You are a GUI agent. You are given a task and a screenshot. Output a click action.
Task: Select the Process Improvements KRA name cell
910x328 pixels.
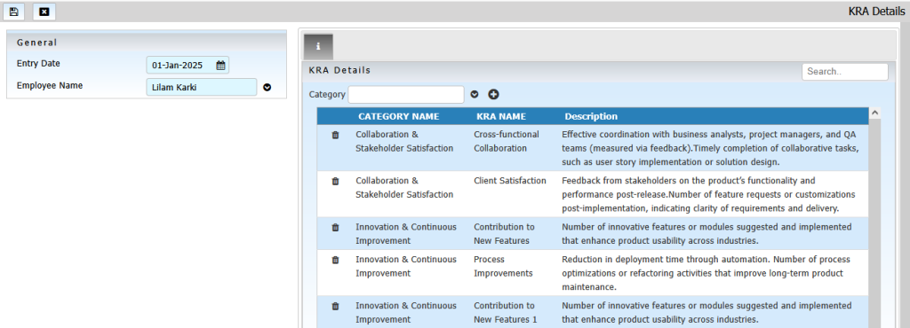pyautogui.click(x=503, y=266)
